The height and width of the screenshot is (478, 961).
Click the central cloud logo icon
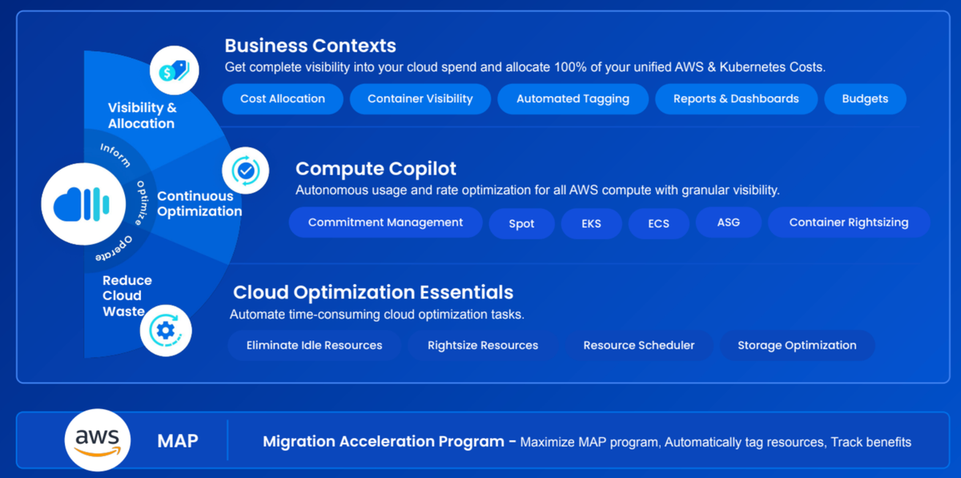point(85,204)
